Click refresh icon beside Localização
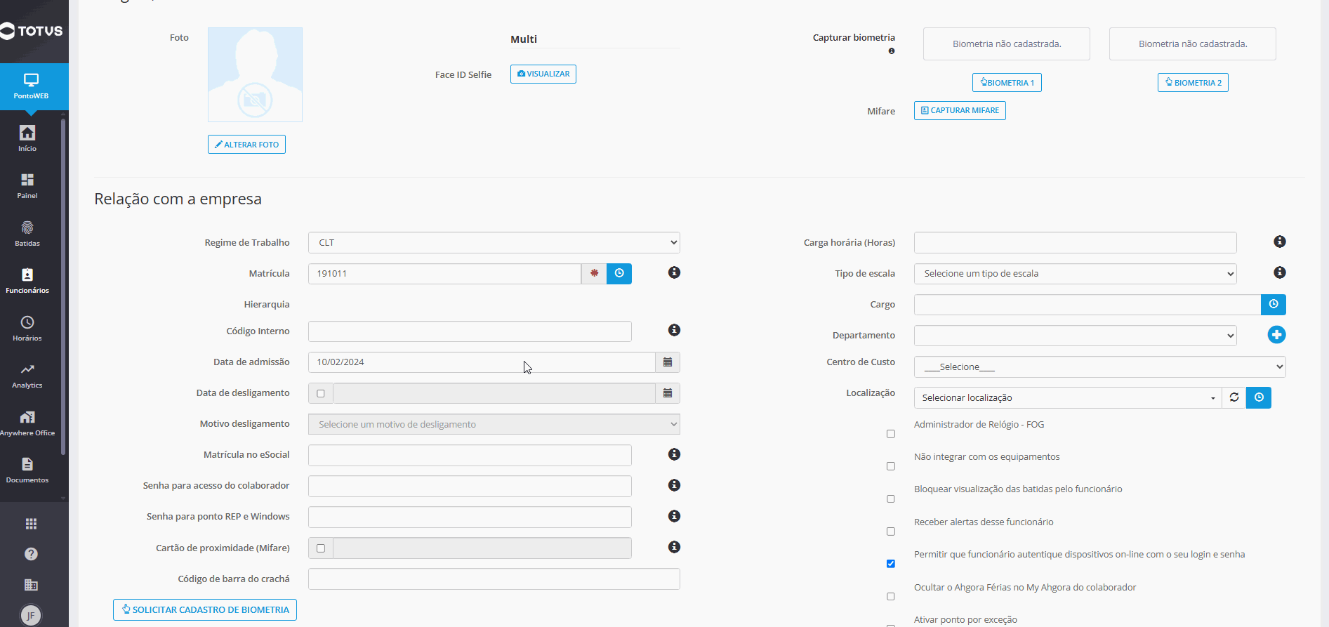 tap(1234, 397)
